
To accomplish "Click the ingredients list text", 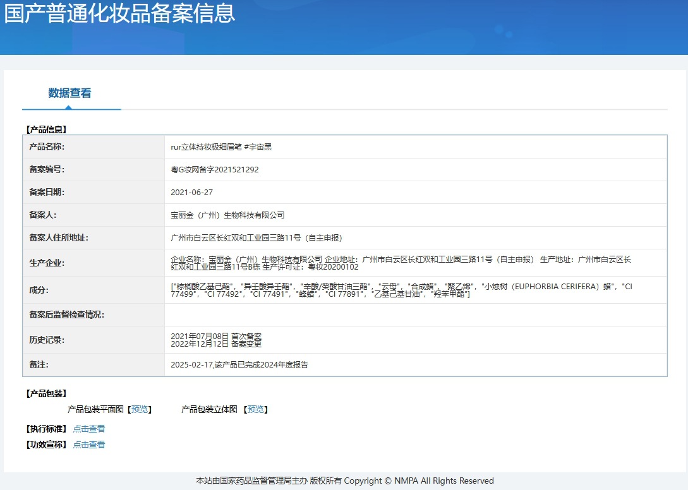I will tap(401, 290).
